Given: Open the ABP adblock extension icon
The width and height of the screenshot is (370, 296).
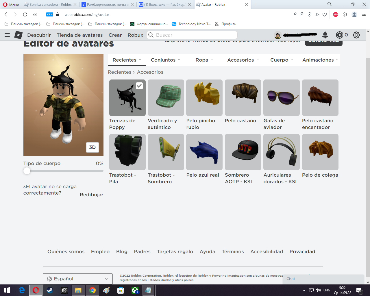Looking at the screenshot, I should tap(336, 14).
